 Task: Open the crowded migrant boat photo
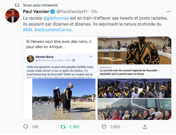pyautogui.click(x=134, y=88)
